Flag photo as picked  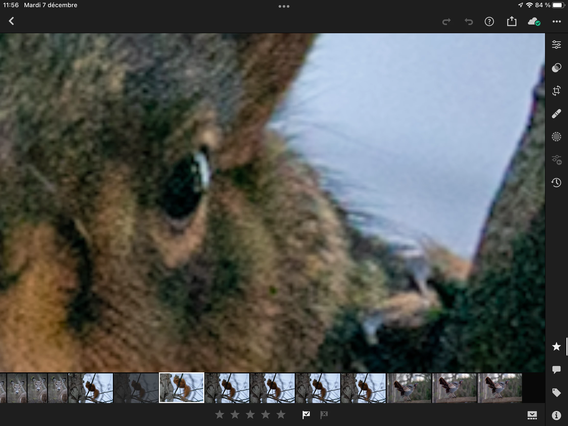(x=306, y=415)
